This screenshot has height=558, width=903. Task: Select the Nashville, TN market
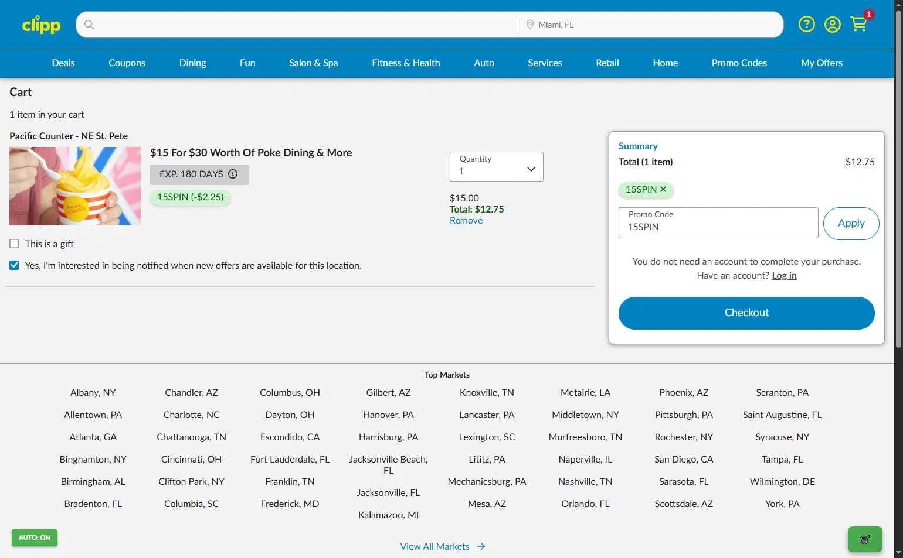tap(586, 481)
